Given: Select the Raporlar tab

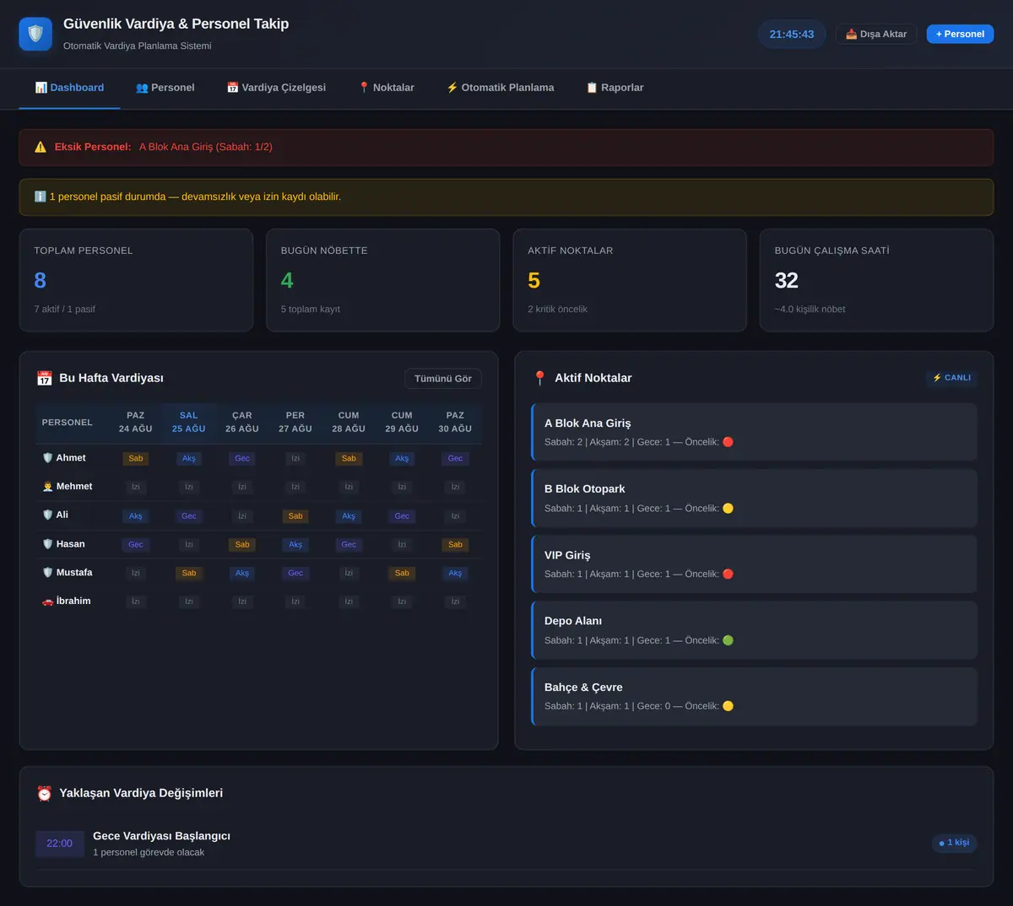Looking at the screenshot, I should coord(615,88).
